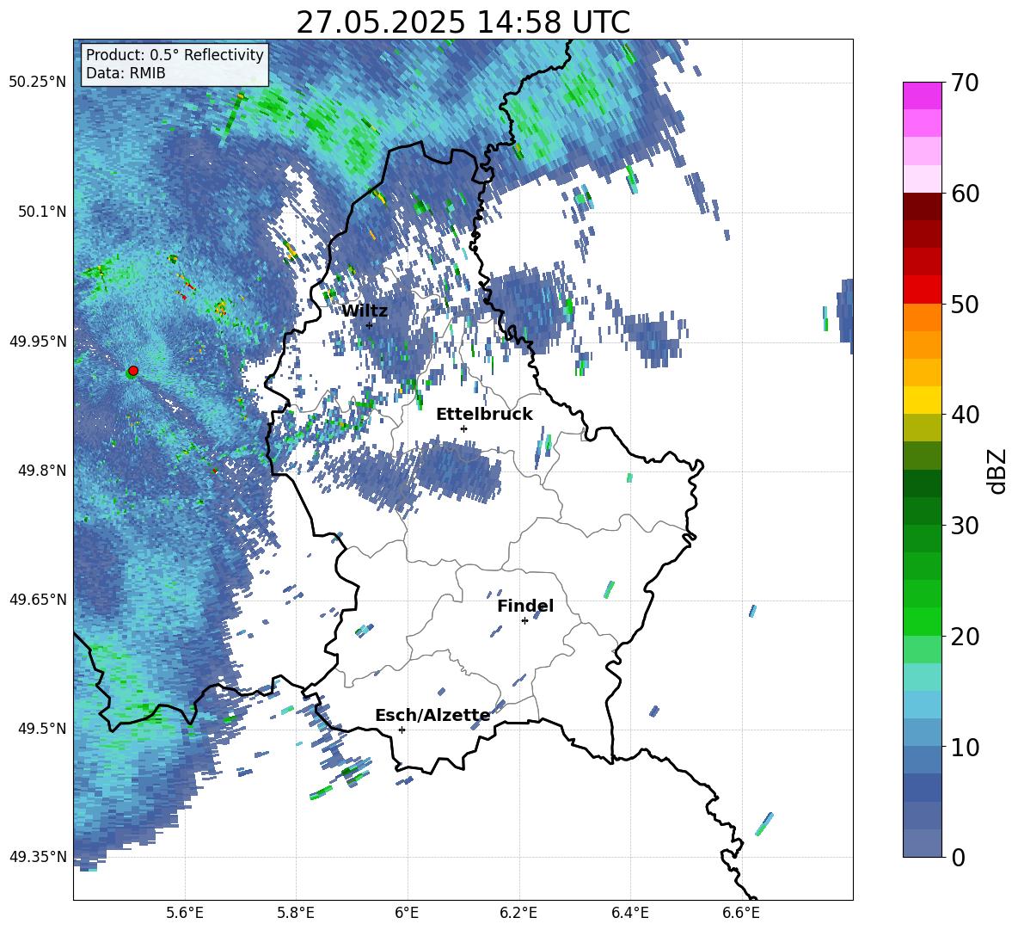The image size is (1018, 930).
Task: Click the yellow swatch just above 40 dBZ
Action: (923, 400)
